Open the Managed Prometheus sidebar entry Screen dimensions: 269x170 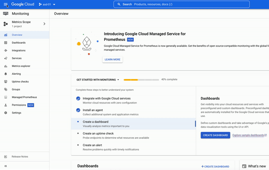point(25,97)
